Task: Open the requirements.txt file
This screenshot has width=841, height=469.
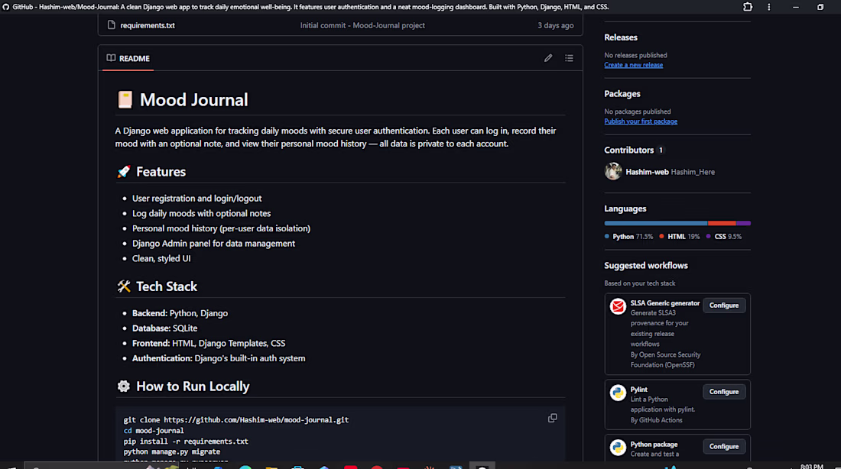Action: (148, 25)
